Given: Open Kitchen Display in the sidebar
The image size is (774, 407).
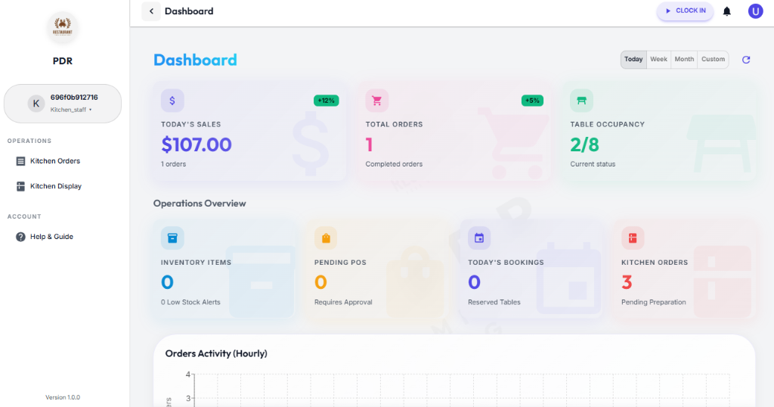Looking at the screenshot, I should 55,186.
